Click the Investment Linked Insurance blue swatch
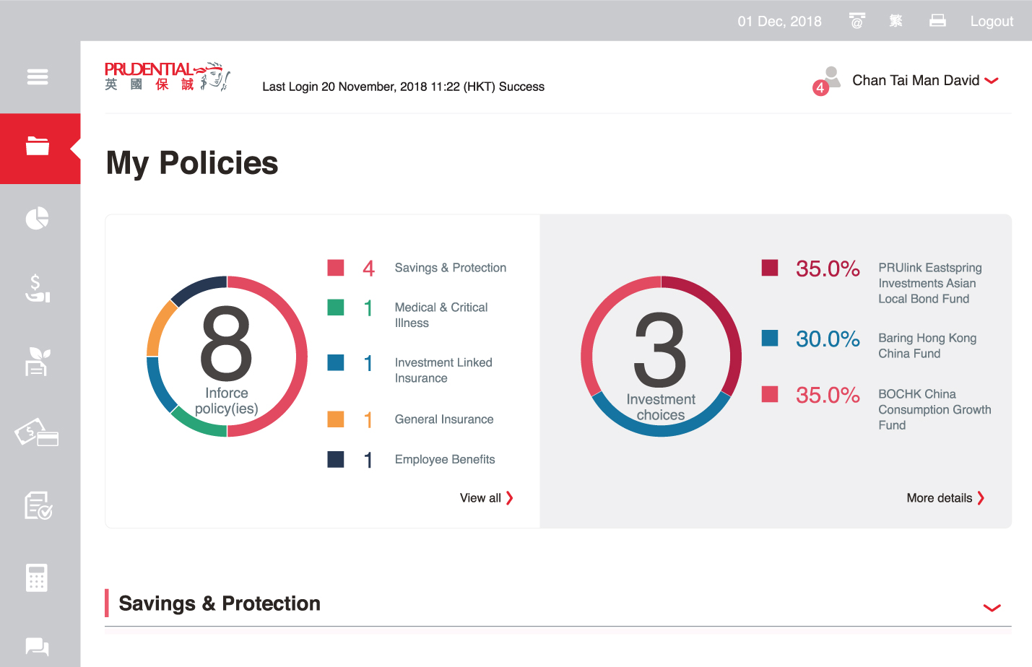Viewport: 1032px width, 667px height. click(x=336, y=362)
